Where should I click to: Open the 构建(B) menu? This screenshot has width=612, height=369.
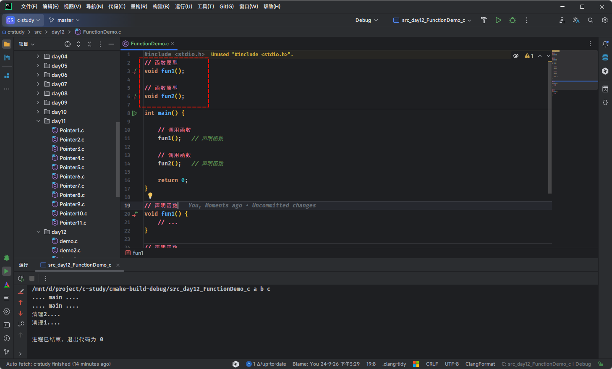[x=161, y=7]
